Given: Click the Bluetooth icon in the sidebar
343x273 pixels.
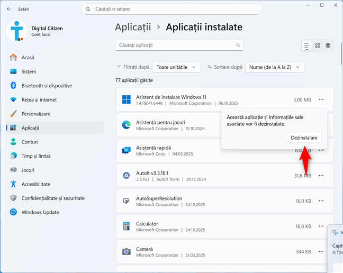Looking at the screenshot, I should [13, 86].
